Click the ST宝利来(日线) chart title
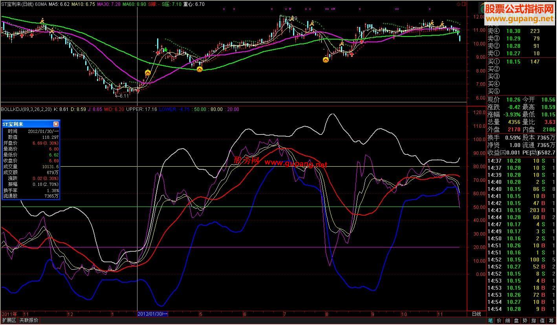The image size is (557, 325). pos(17,4)
